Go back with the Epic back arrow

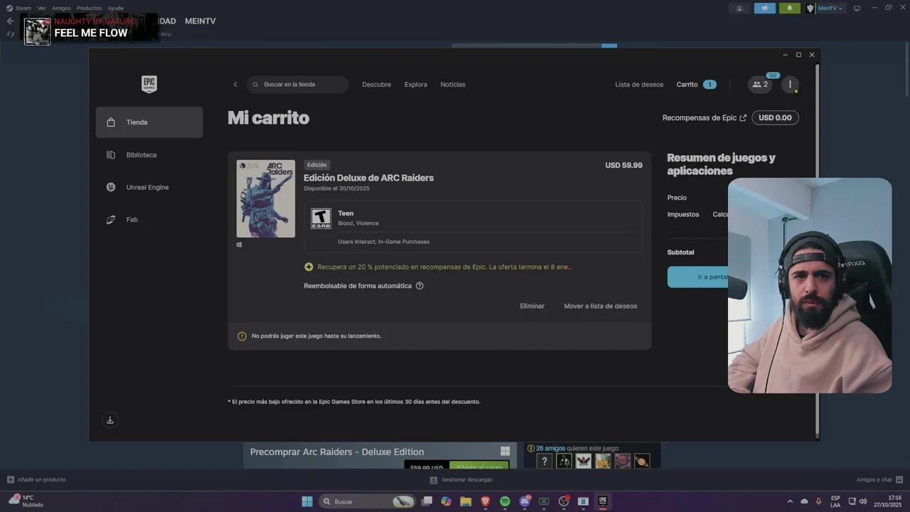tap(235, 85)
